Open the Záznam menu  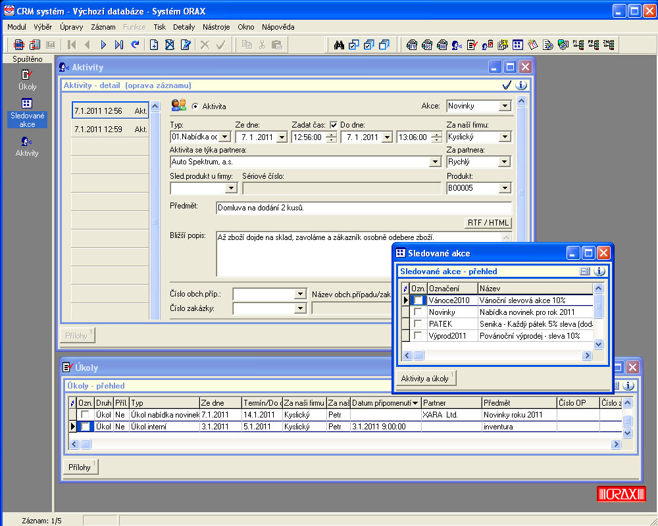[103, 27]
